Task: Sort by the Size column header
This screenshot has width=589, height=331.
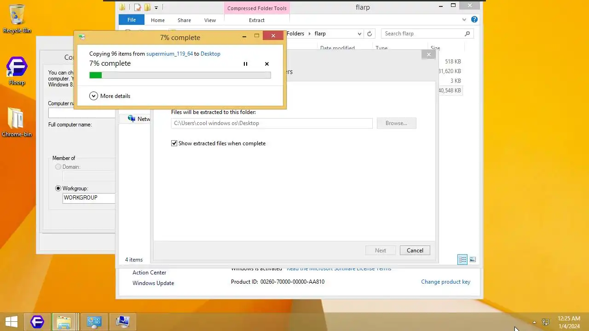Action: point(435,48)
